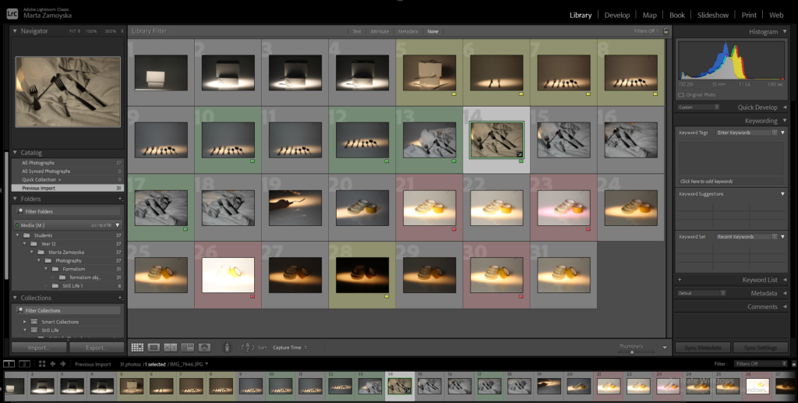Set Navigator zoom to 300%
Screen dimensions: 798x403
point(112,31)
